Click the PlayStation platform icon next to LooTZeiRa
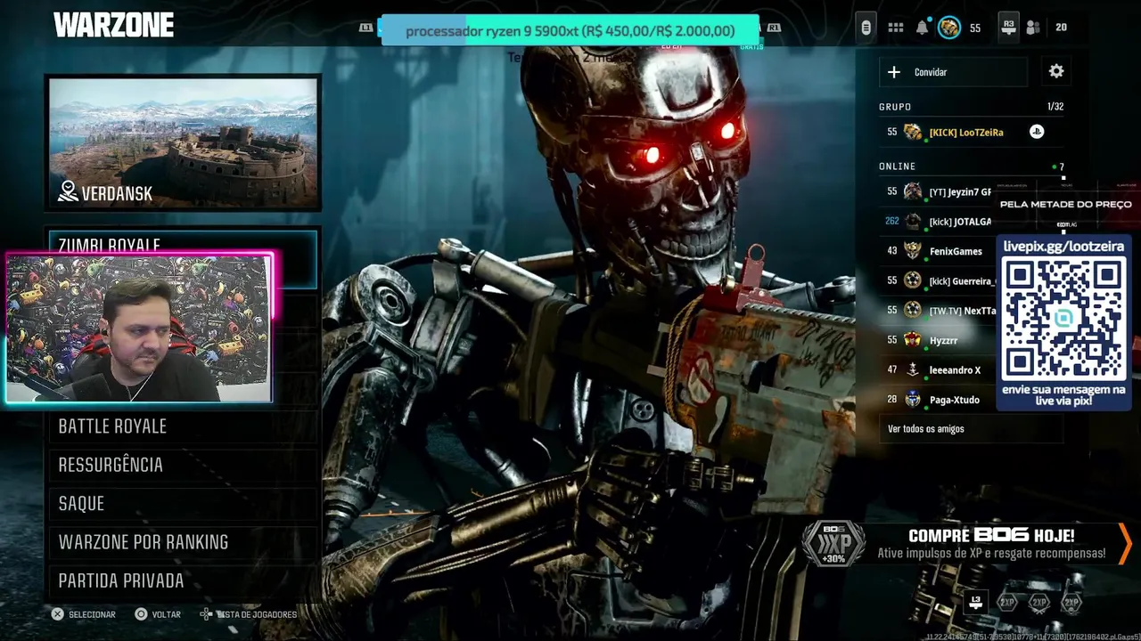 pyautogui.click(x=1037, y=132)
